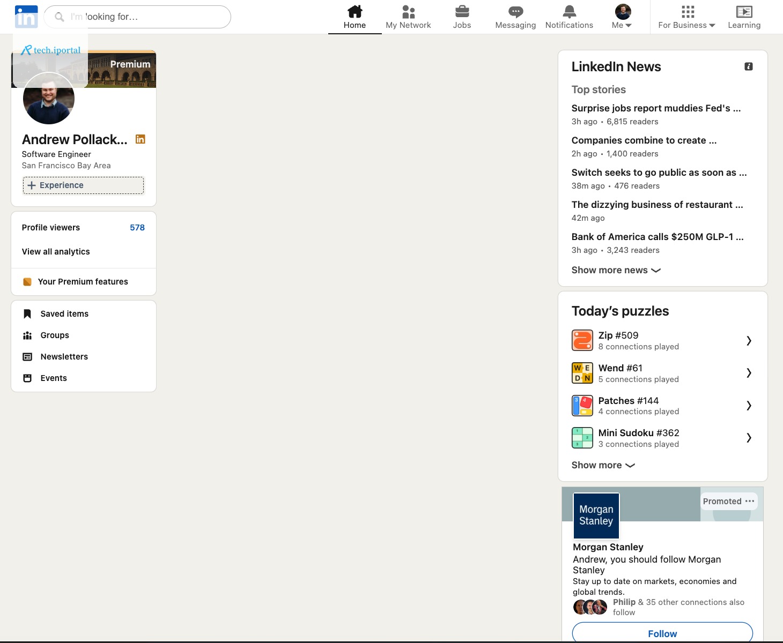783x643 pixels.
Task: Click the Notifications bell icon
Action: click(569, 11)
